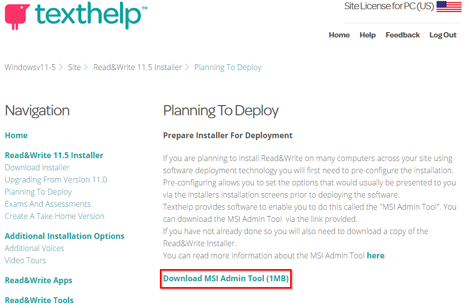Go to Video Tours page

[25, 260]
